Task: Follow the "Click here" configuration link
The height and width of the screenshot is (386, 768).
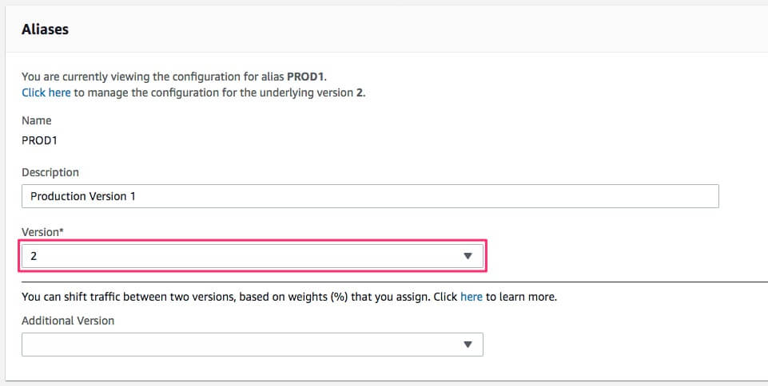Action: point(46,93)
